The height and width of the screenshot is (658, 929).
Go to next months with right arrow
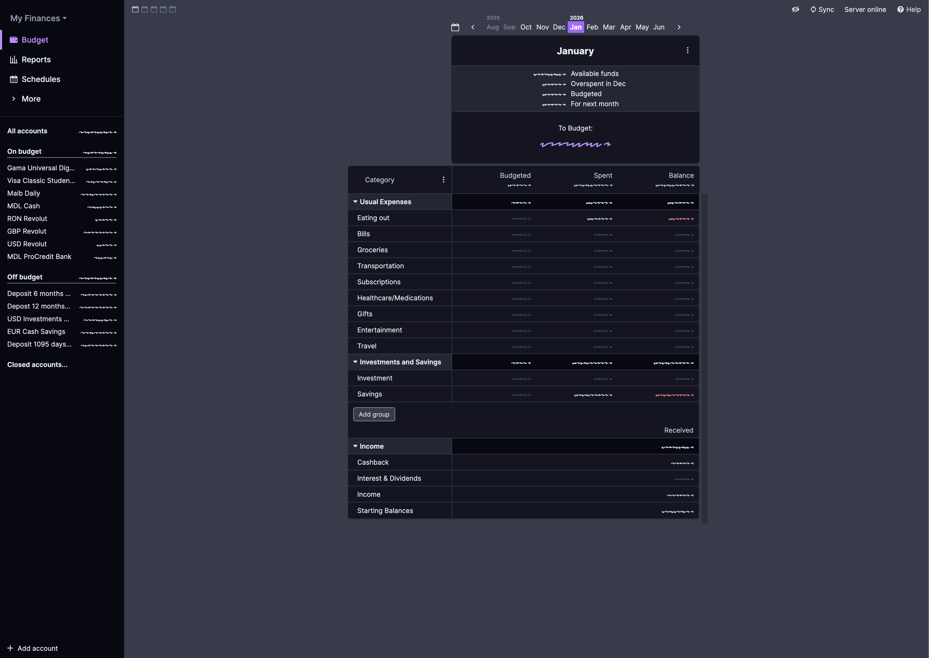click(679, 27)
